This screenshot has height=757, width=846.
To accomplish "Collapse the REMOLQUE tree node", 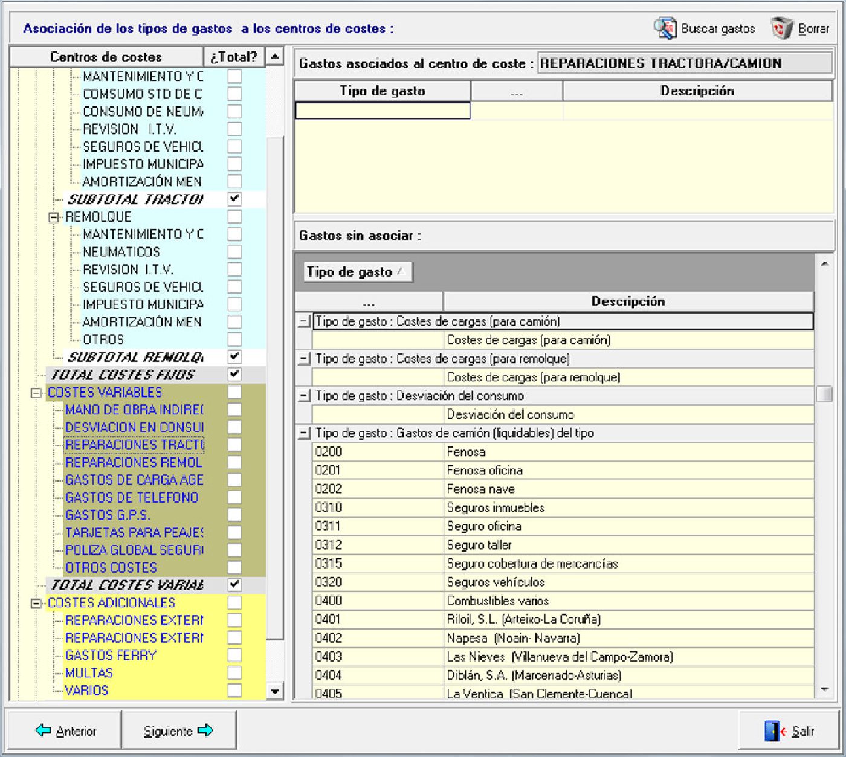I will pyautogui.click(x=54, y=217).
